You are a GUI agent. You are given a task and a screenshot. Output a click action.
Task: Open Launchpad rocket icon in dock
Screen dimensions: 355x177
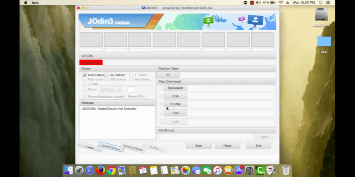79,170
